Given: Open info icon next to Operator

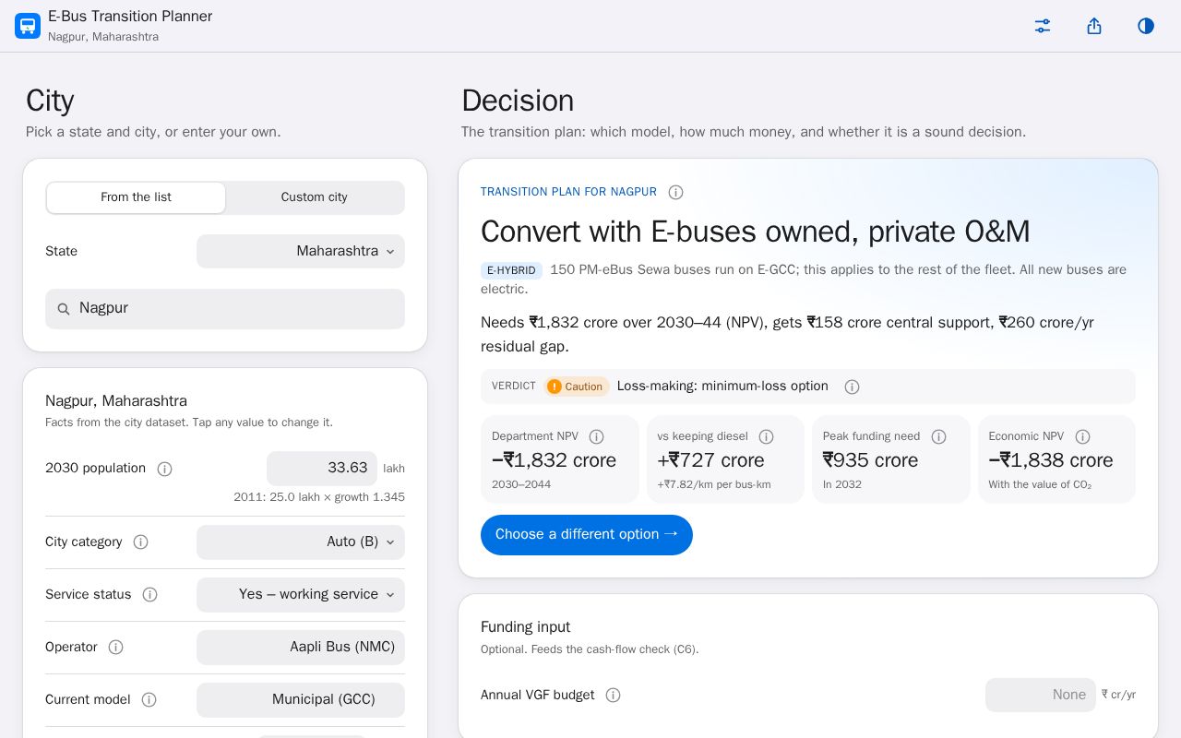Looking at the screenshot, I should click(x=115, y=648).
